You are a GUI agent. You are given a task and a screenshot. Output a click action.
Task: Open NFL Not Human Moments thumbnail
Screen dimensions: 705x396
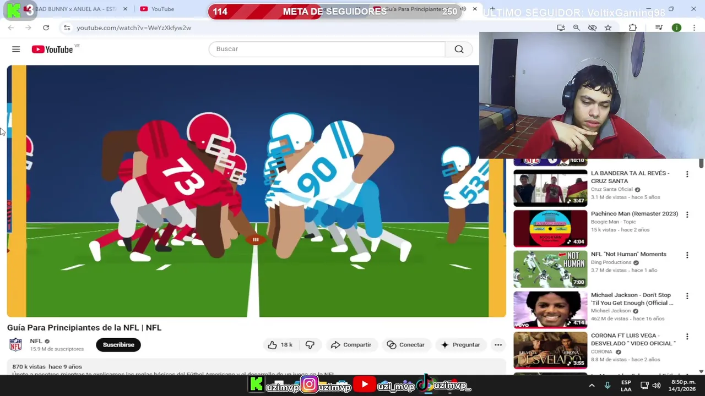tap(550, 269)
